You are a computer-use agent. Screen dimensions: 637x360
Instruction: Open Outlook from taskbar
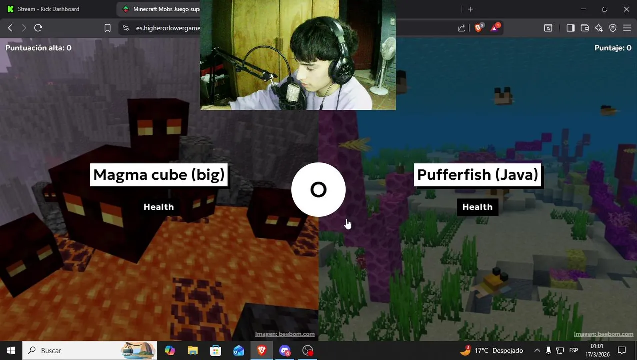[x=239, y=351]
